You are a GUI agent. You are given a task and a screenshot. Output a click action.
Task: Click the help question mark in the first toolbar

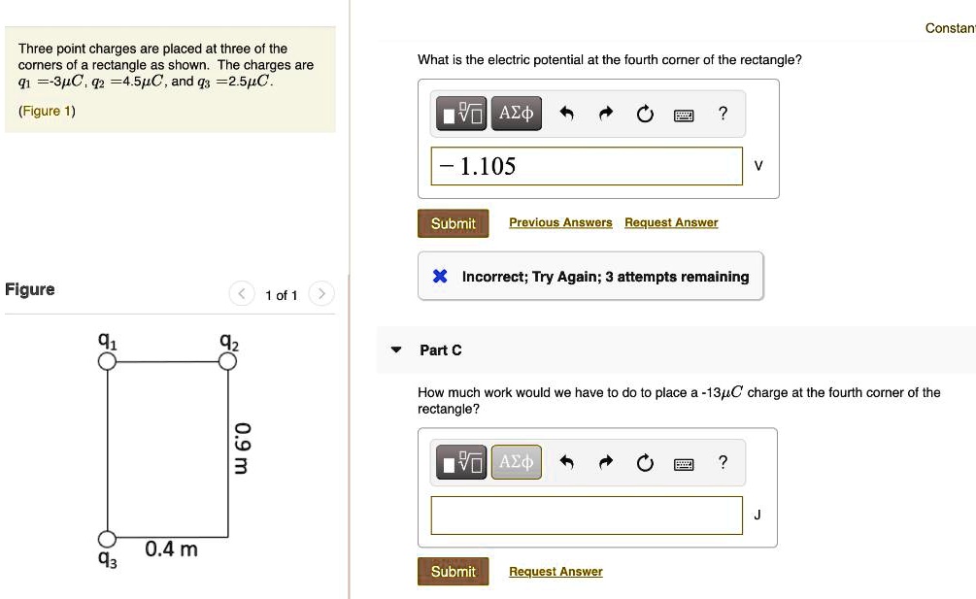click(723, 114)
